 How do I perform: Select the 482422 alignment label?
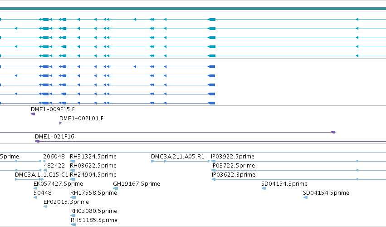coord(54,166)
